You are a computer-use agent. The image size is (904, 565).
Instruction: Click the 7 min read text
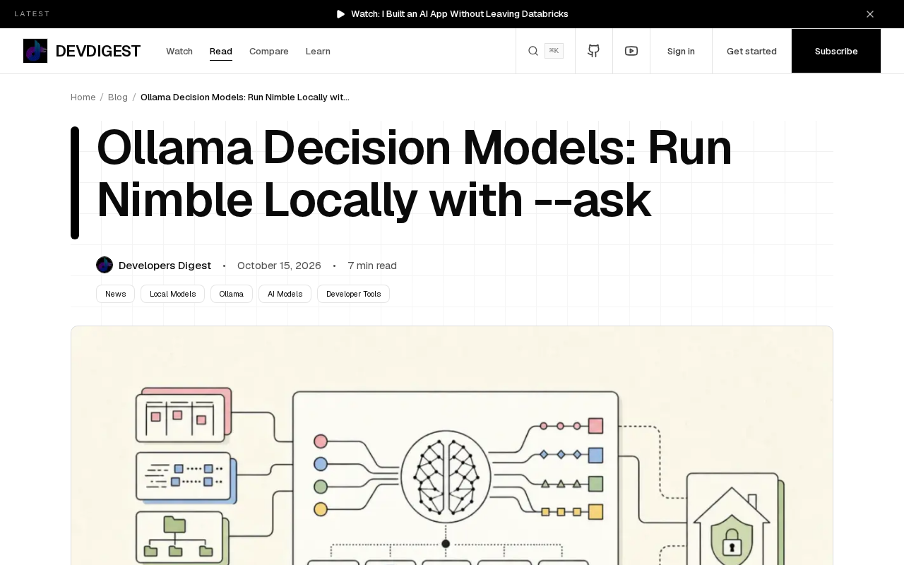372,266
